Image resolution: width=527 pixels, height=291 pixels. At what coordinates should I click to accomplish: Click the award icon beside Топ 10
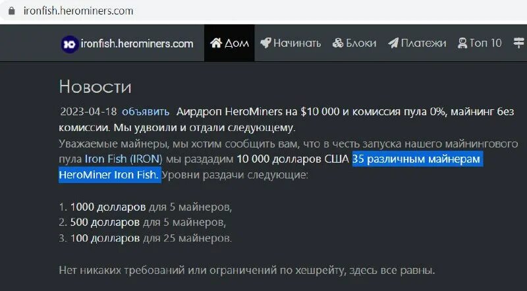(462, 43)
